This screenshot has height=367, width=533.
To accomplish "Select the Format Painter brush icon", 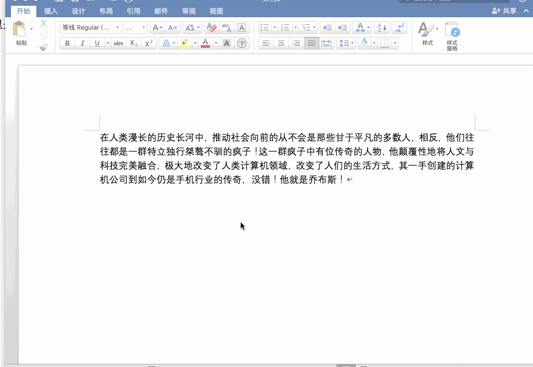I will point(44,47).
